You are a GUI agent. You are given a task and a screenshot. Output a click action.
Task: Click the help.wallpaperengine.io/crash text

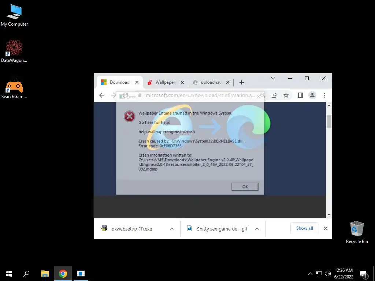(x=167, y=132)
